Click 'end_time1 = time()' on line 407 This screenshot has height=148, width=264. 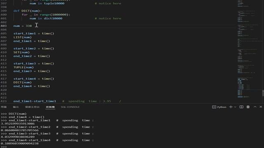point(32,41)
